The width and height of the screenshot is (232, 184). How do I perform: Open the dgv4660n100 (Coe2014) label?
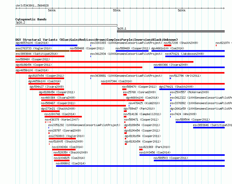click(142, 98)
